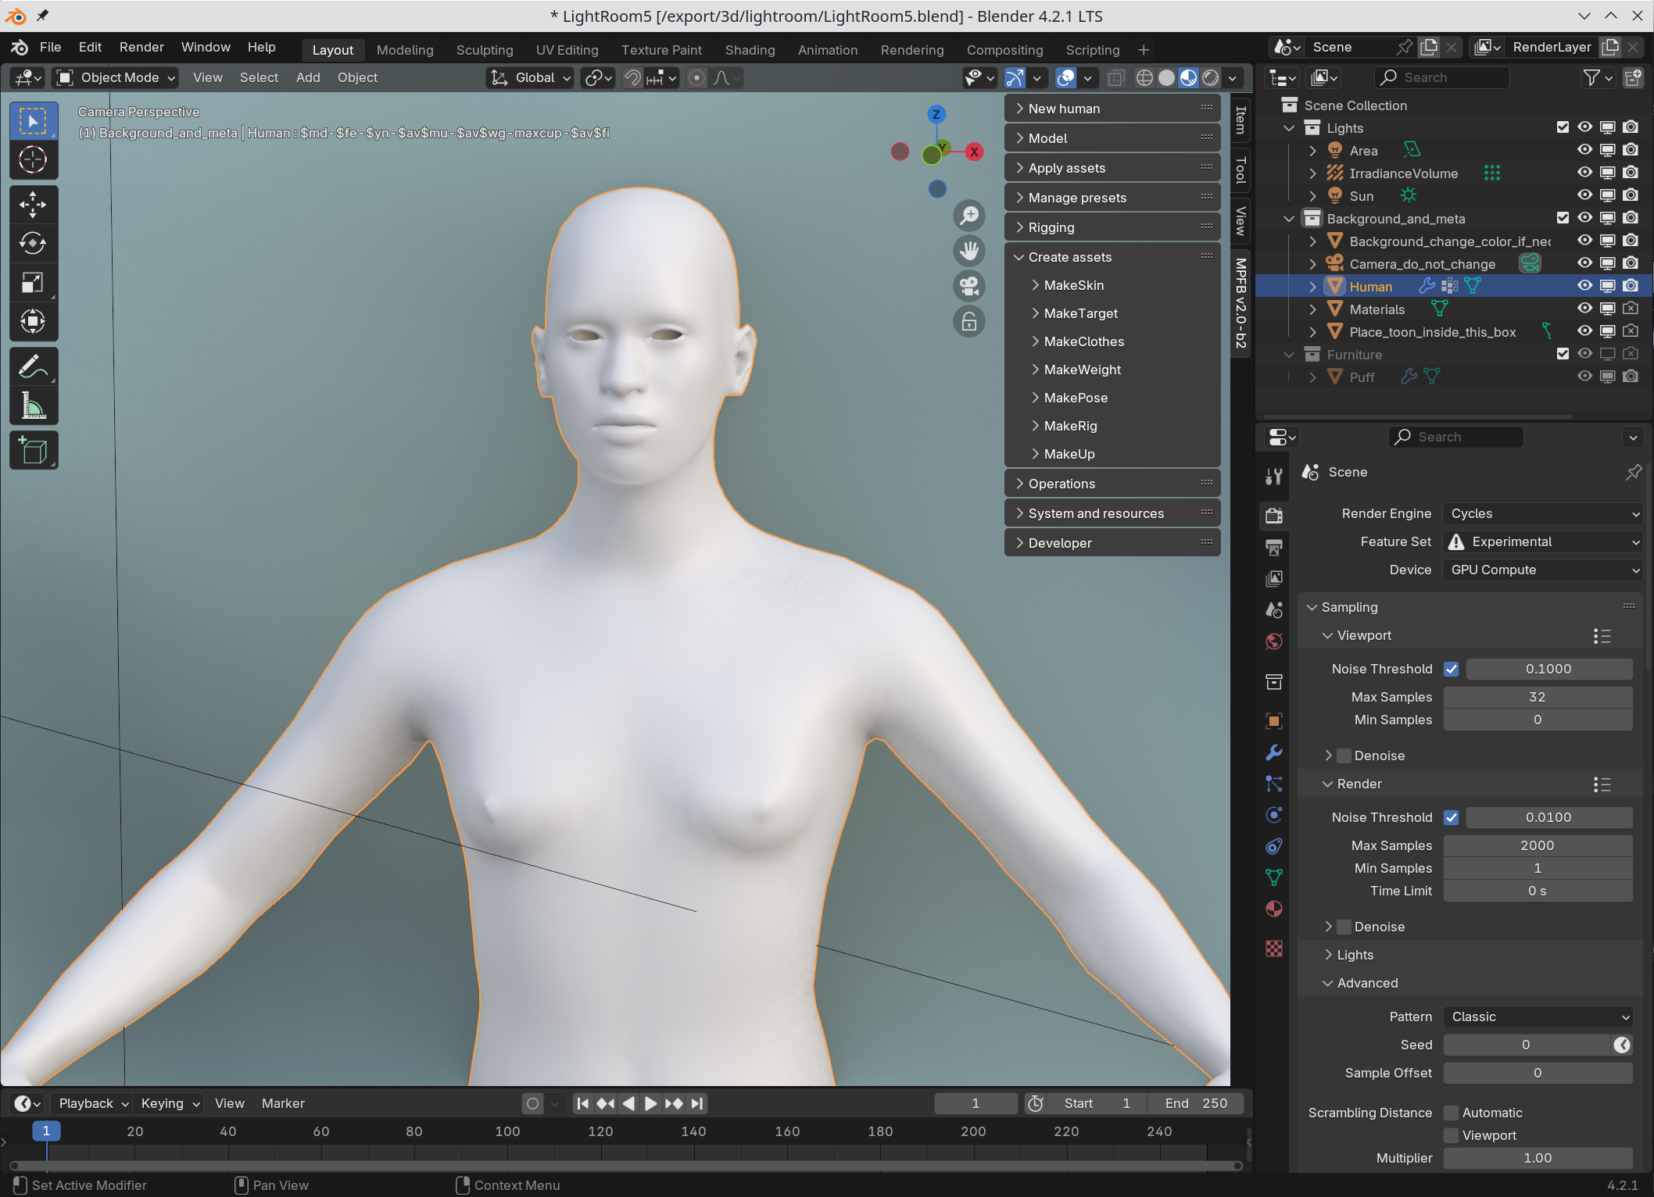Open the Output properties tab icon
This screenshot has height=1197, width=1654.
coord(1274,547)
